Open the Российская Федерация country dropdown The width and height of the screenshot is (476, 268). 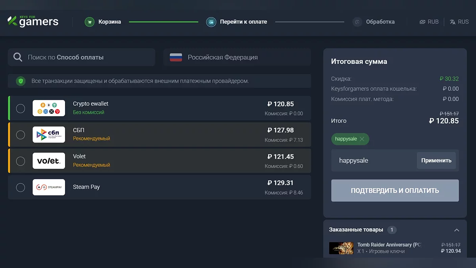click(237, 57)
